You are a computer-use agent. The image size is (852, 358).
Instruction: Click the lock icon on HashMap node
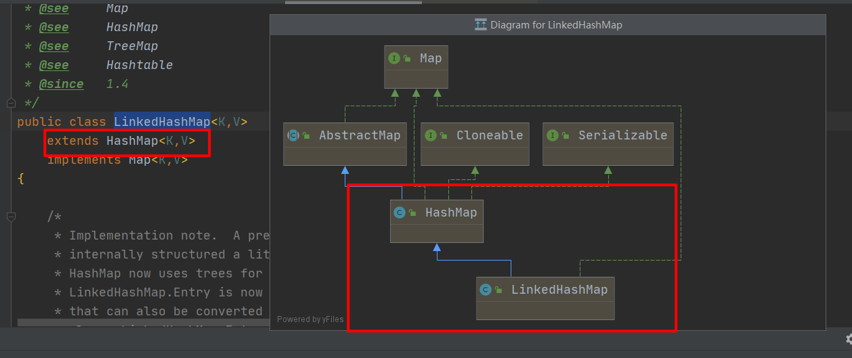pos(412,213)
